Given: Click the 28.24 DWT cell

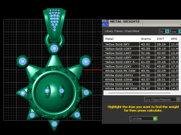Looking at the screenshot, I should pyautogui.click(x=162, y=44).
